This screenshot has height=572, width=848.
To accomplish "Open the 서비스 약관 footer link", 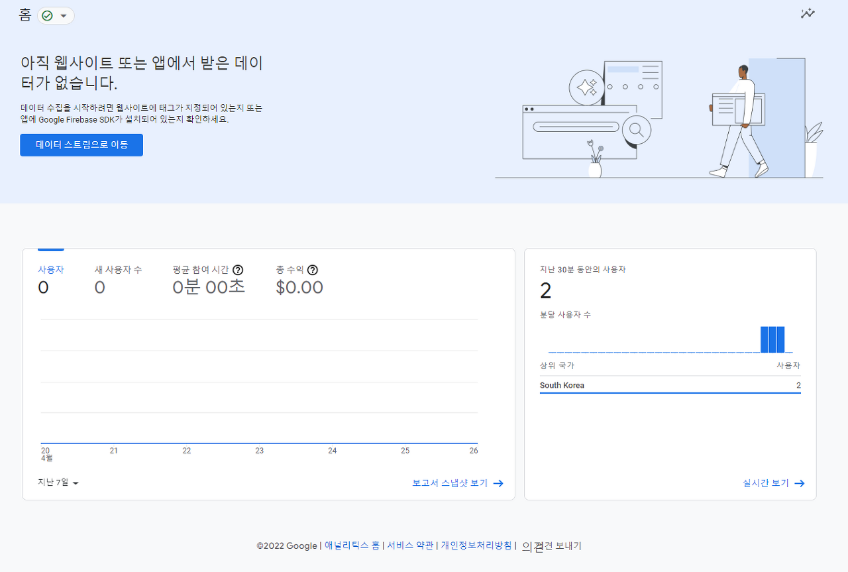I will pos(409,545).
